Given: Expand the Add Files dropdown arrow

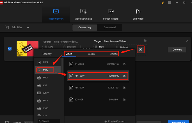Looking at the screenshot, I should pos(28,28).
